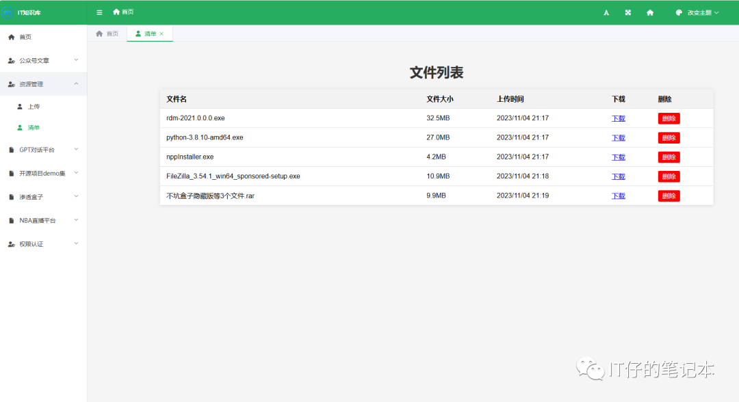Download rdm-2021.0.0.0.exe via its 下载 link

(x=617, y=118)
